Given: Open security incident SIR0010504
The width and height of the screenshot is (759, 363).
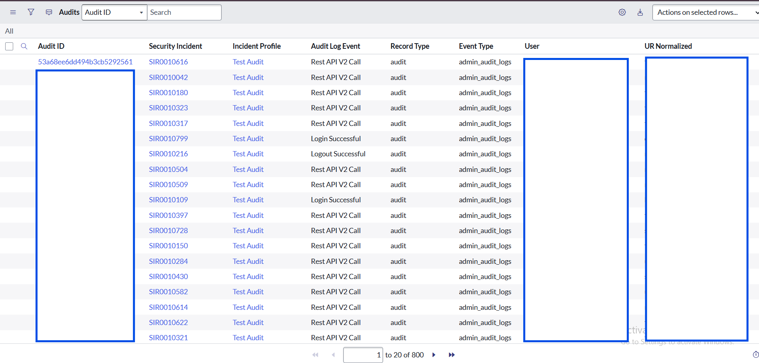Looking at the screenshot, I should click(x=168, y=170).
